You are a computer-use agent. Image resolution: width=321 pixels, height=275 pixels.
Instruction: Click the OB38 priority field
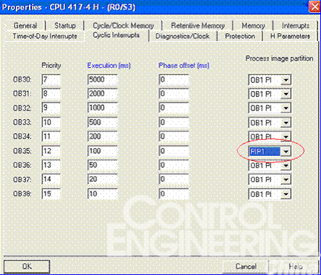coord(51,194)
